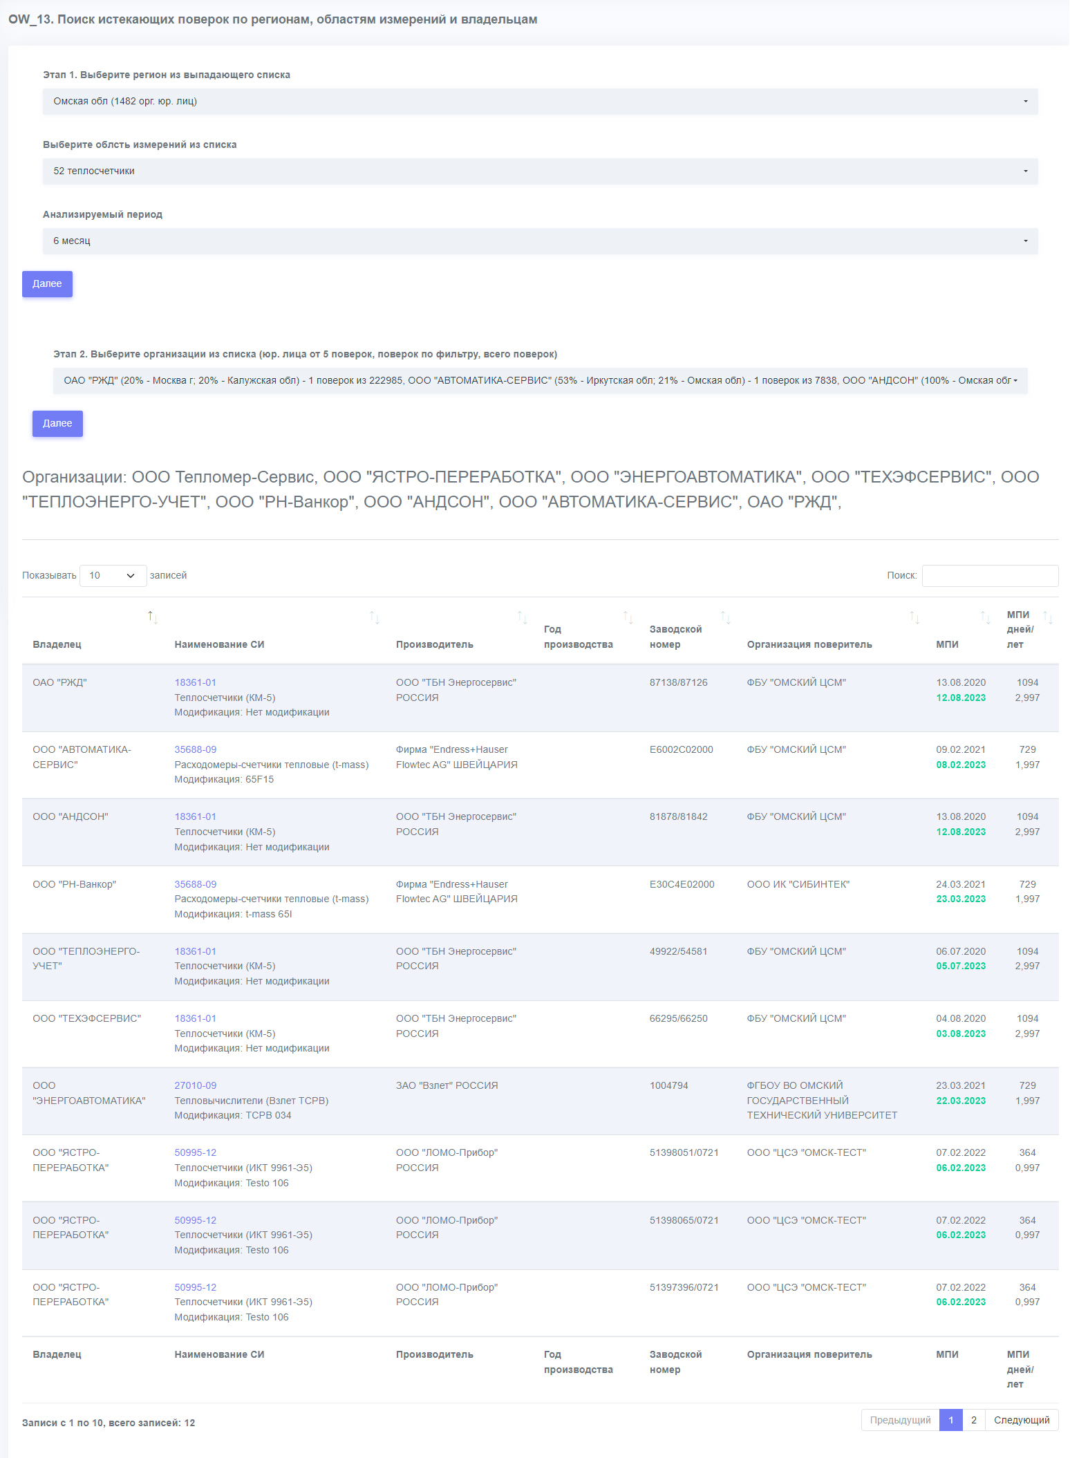Sort table by Заводской номер column

pyautogui.click(x=687, y=630)
